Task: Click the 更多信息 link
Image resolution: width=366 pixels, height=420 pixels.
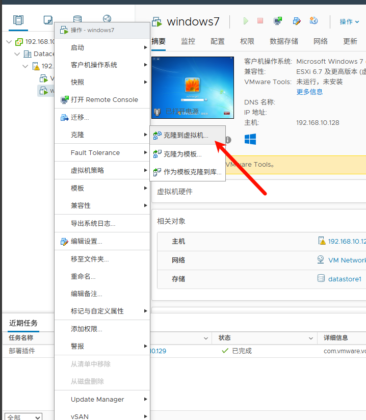Action: (309, 92)
